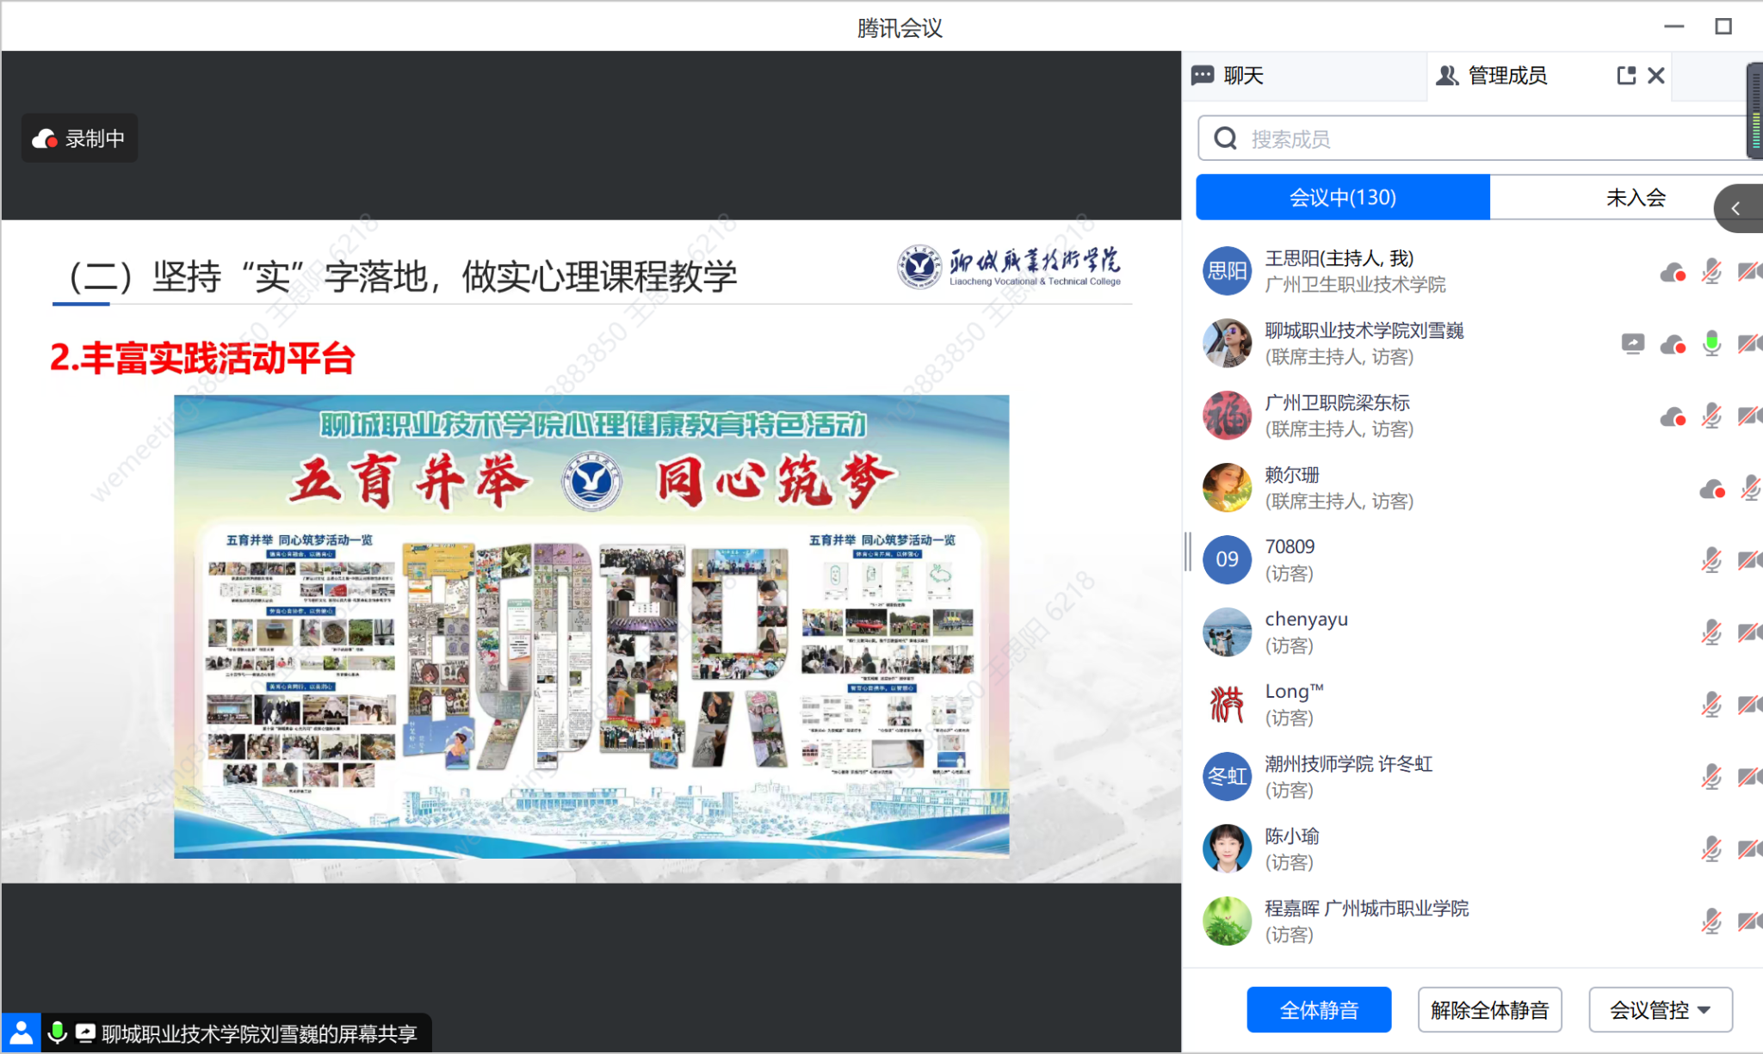
Task: Toggle the microphone for 潮州技师学院 许冬虹
Action: (1711, 777)
